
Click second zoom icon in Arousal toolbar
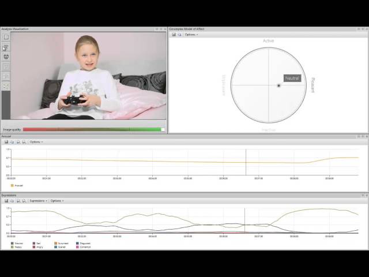24,142
